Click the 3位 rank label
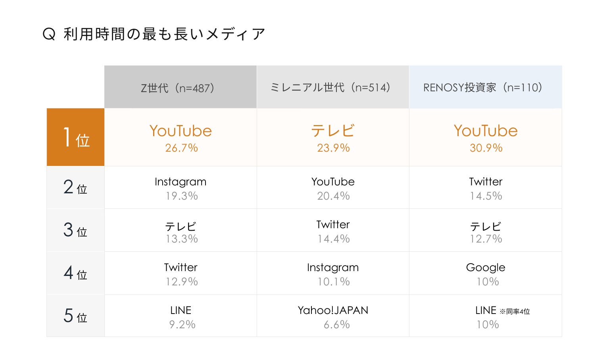Viewport: 603px width, 362px height. point(75,230)
